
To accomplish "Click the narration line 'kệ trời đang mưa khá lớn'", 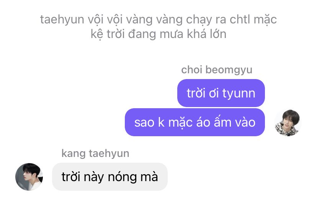I will [x=158, y=34].
